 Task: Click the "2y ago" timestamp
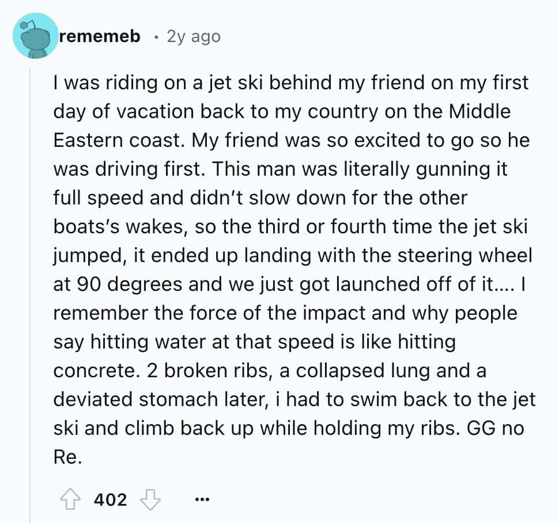point(193,37)
